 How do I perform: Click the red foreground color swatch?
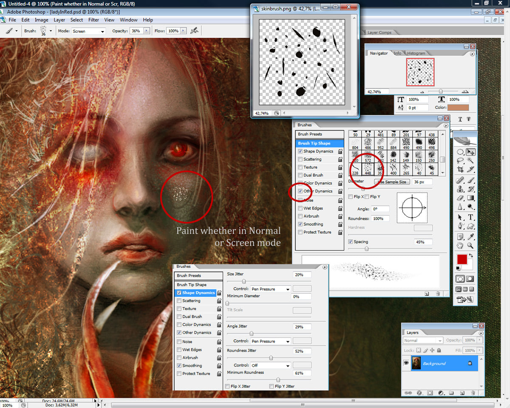click(x=462, y=259)
